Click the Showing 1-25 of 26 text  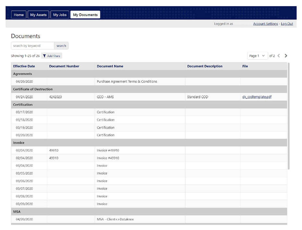tap(25, 56)
